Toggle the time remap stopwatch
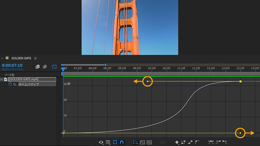This screenshot has width=260, height=146. (10, 84)
